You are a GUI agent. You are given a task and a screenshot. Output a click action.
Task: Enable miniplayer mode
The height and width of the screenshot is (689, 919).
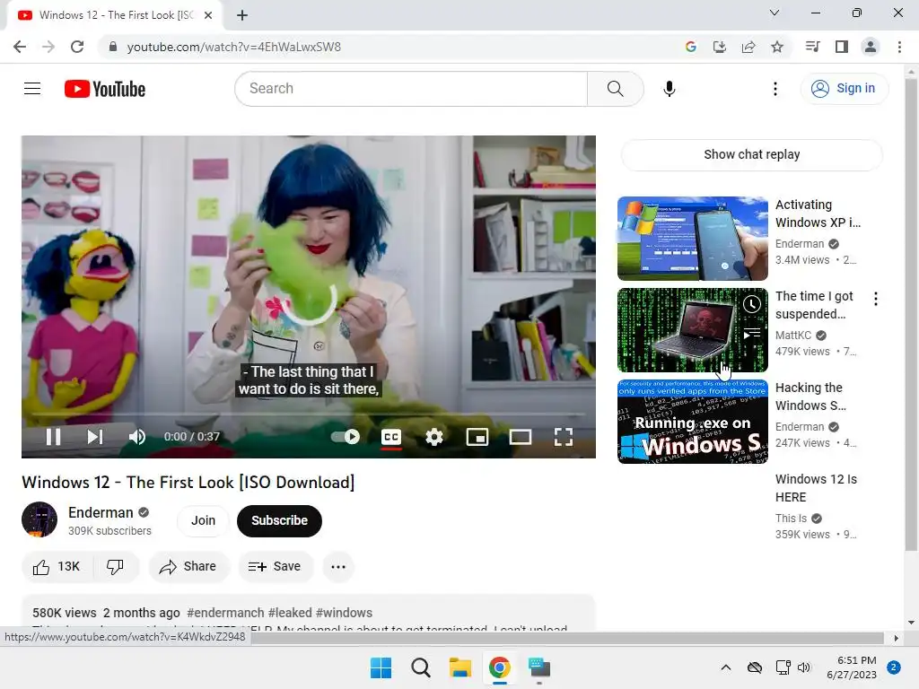477,437
